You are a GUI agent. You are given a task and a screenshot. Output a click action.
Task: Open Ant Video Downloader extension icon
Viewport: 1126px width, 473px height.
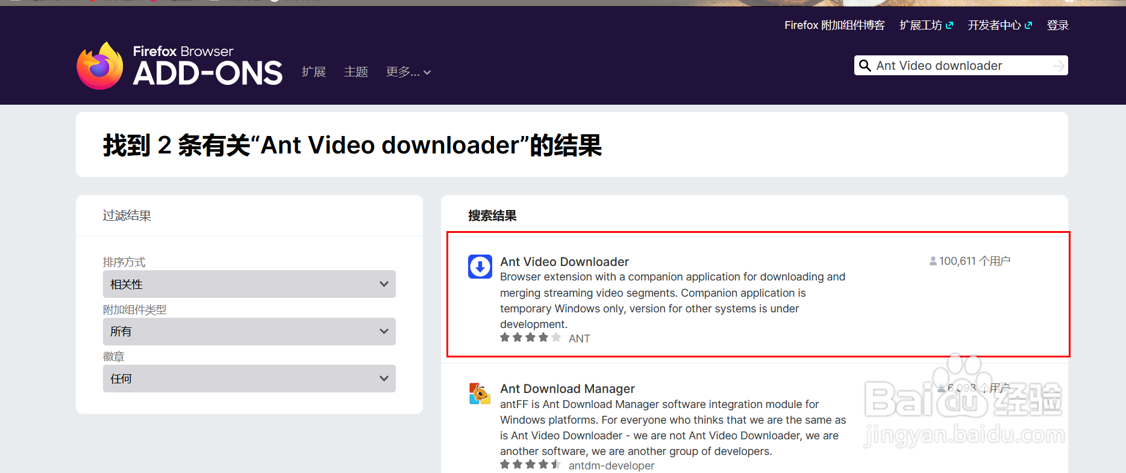click(480, 267)
